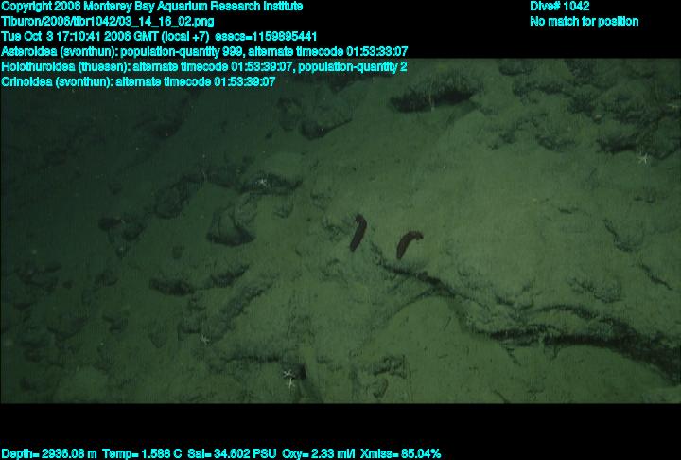
Task: Click the white sea star at bottom center
Action: tap(288, 379)
